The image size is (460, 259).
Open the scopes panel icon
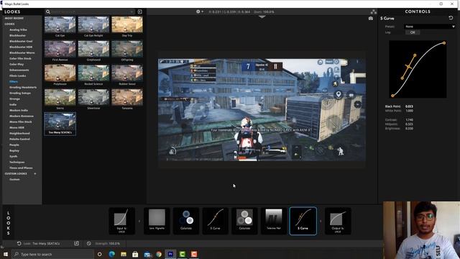click(x=374, y=12)
